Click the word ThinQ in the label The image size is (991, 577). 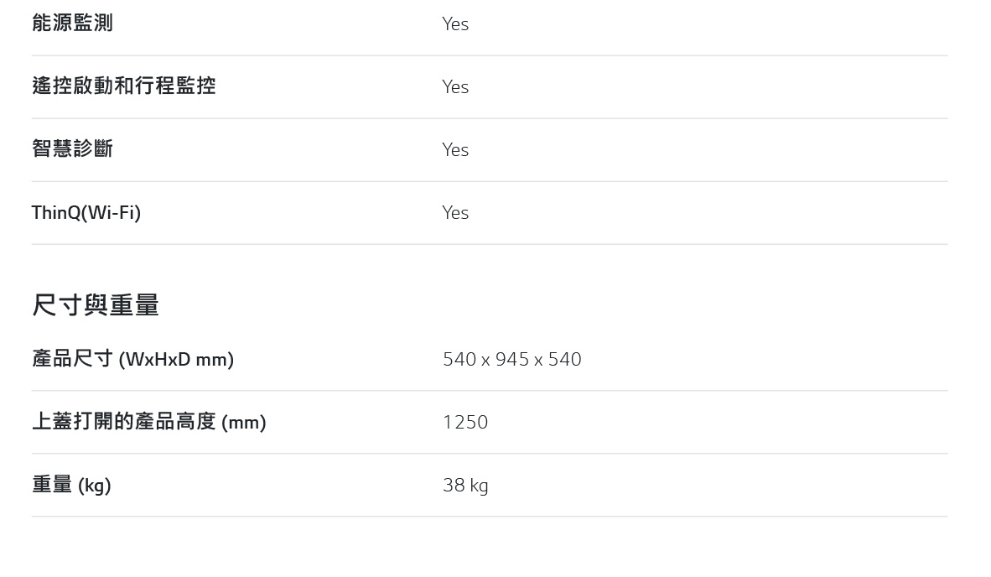click(56, 212)
